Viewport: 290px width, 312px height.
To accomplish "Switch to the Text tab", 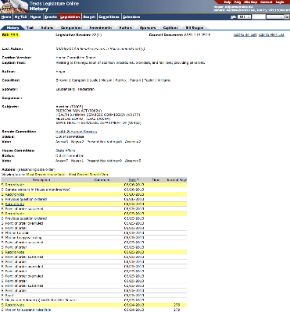I will [x=30, y=27].
